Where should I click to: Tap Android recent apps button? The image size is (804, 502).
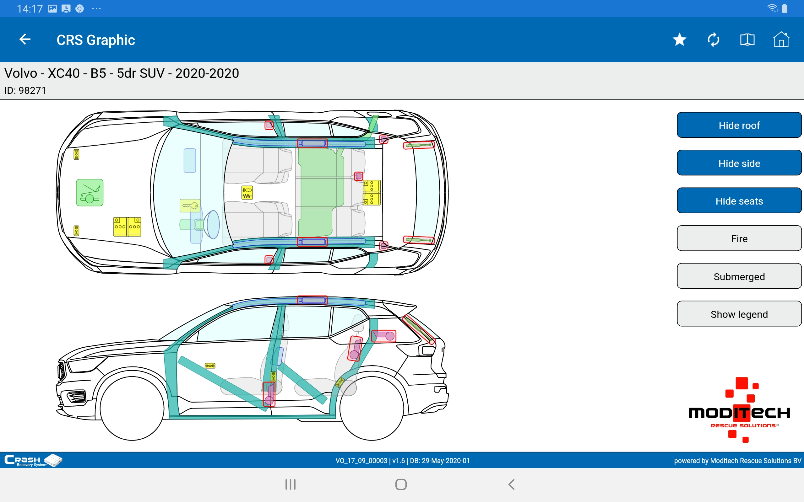point(291,484)
